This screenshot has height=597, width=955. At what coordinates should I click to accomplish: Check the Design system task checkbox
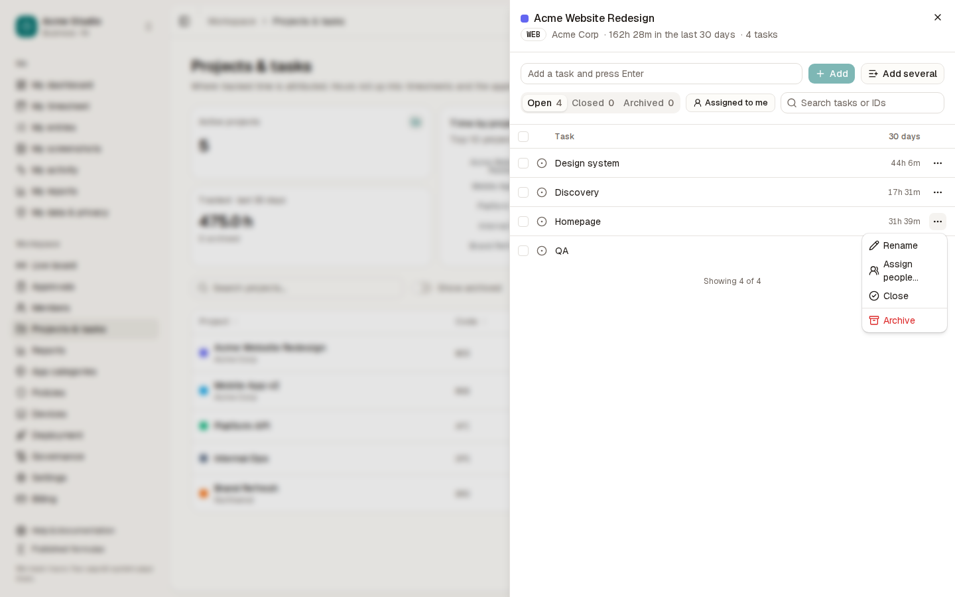(523, 163)
